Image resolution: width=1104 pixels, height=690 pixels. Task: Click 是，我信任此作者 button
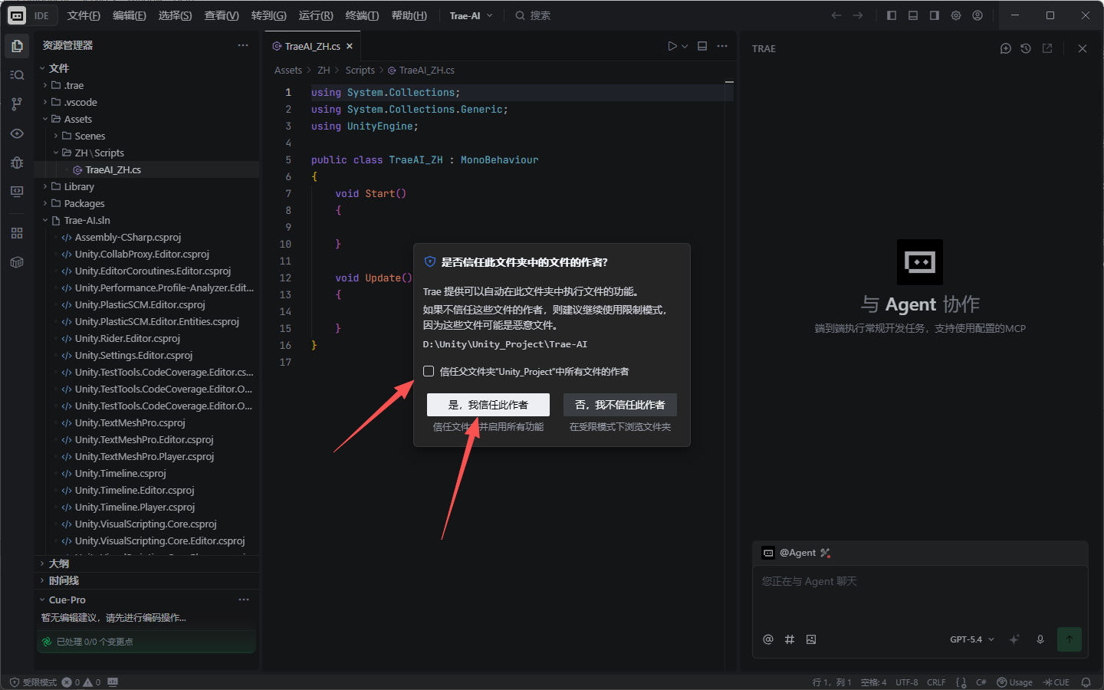click(488, 405)
